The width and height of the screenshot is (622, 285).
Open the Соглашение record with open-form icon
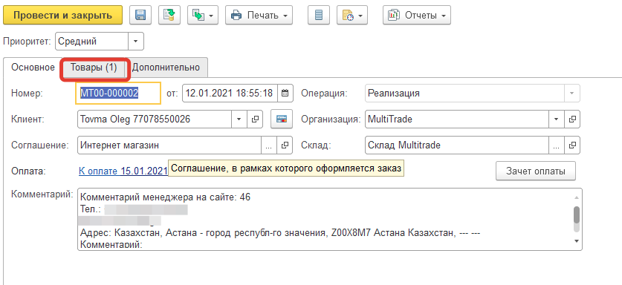(x=285, y=145)
